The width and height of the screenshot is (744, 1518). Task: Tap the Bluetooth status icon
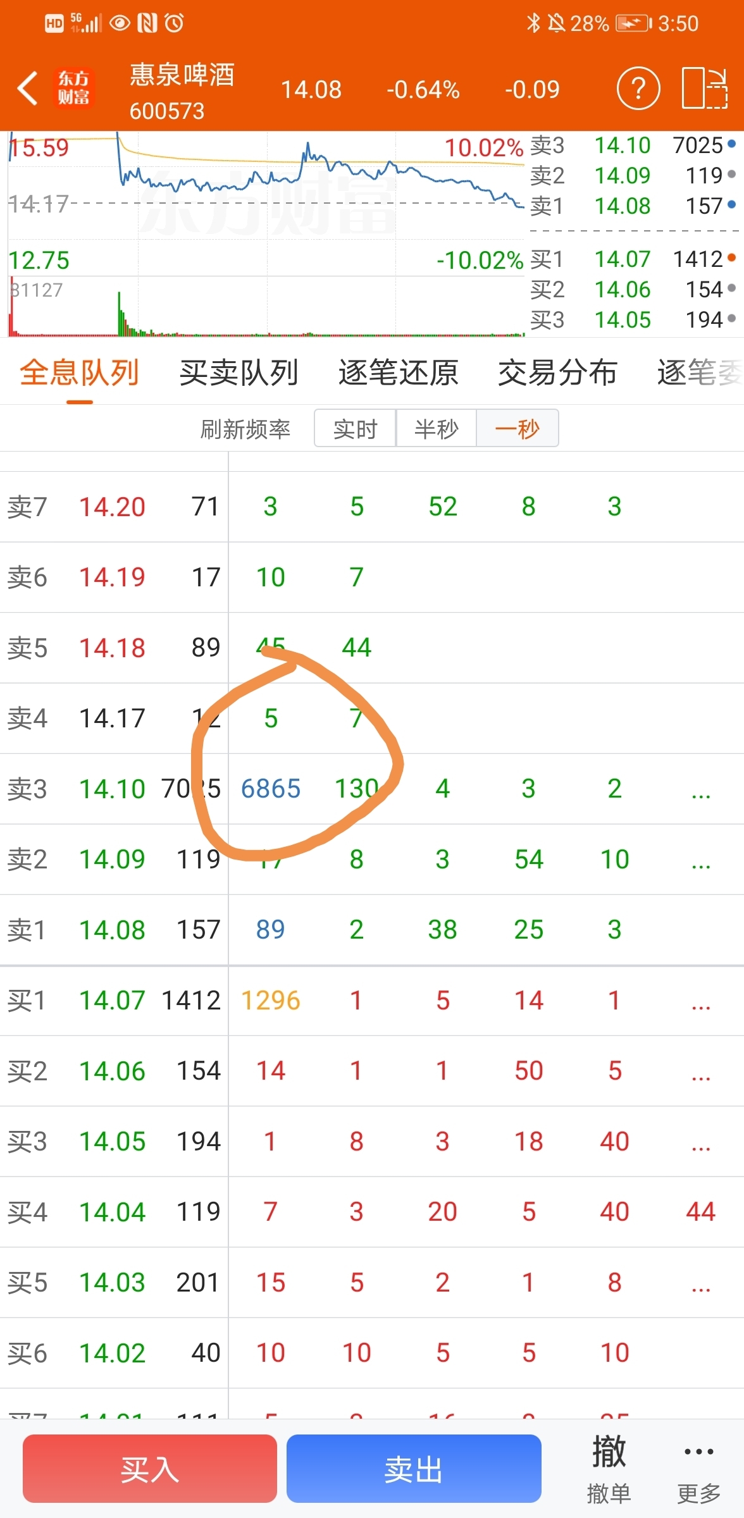(x=533, y=23)
